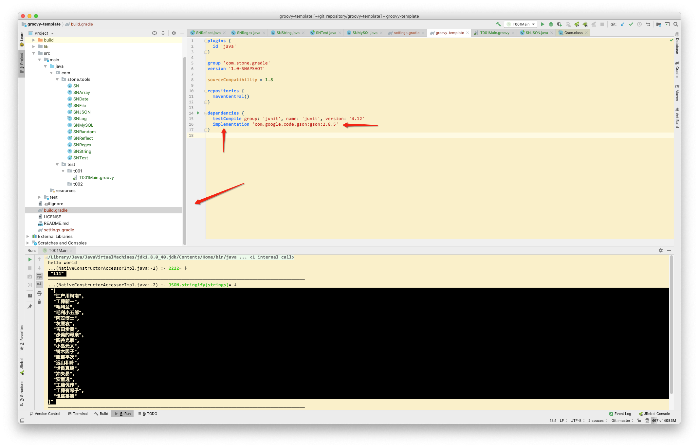Open Event Log
The width and height of the screenshot is (699, 448).
(x=620, y=414)
